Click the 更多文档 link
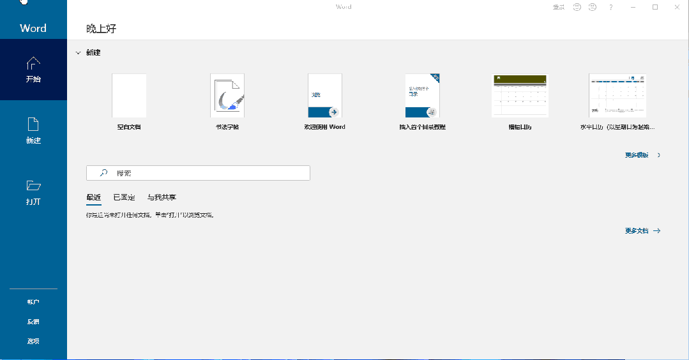Image resolution: width=689 pixels, height=360 pixels. (637, 231)
